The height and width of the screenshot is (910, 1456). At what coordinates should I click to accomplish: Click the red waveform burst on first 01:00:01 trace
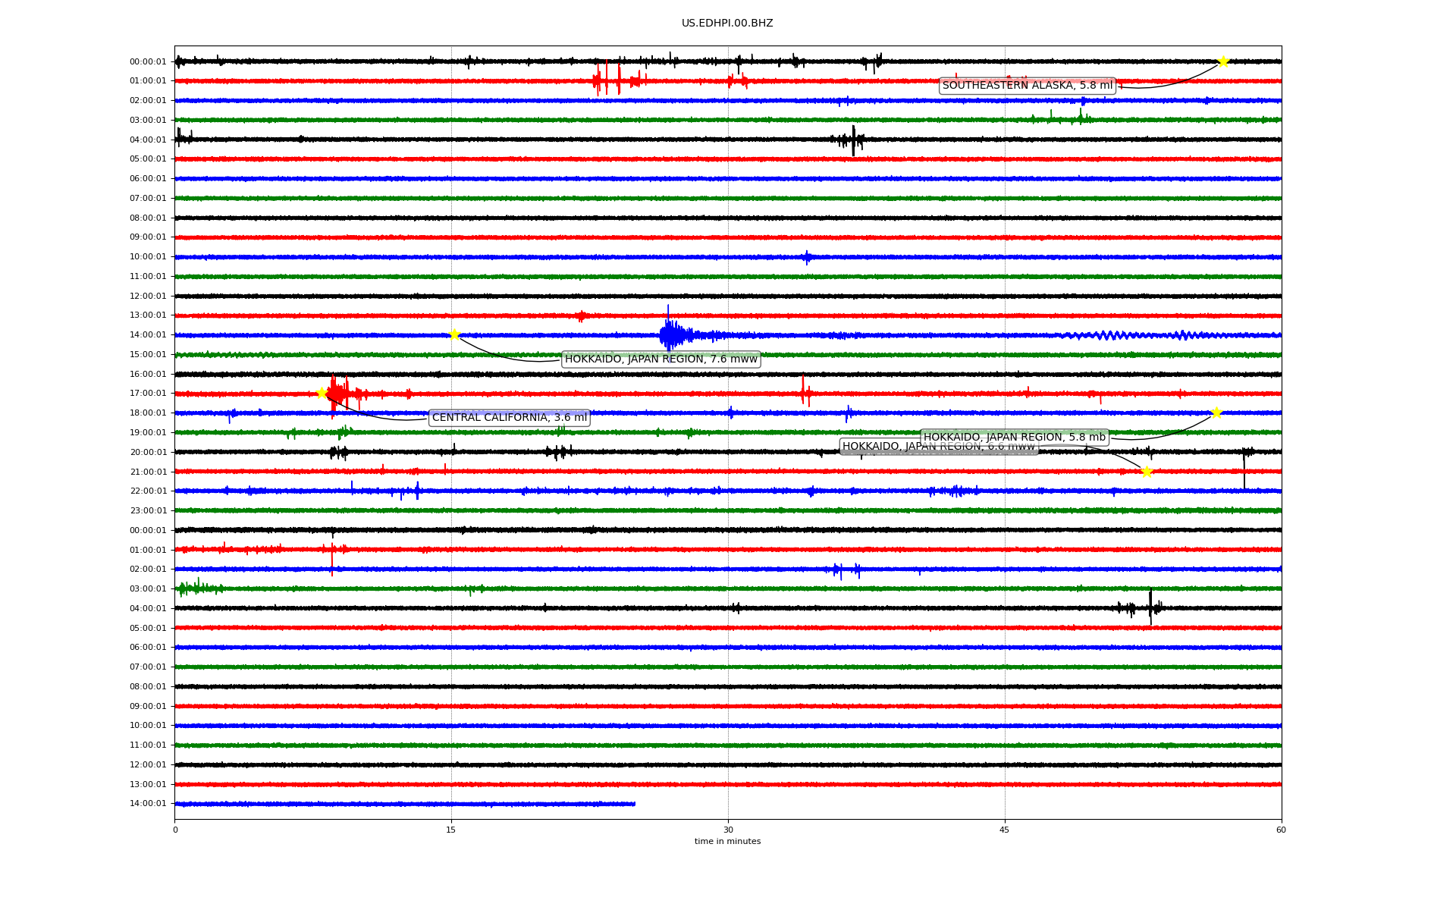pyautogui.click(x=614, y=80)
